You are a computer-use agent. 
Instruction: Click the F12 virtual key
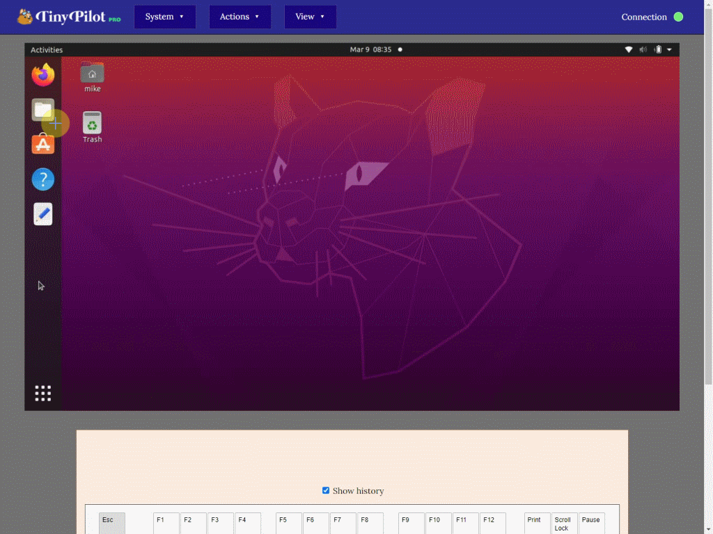point(493,524)
